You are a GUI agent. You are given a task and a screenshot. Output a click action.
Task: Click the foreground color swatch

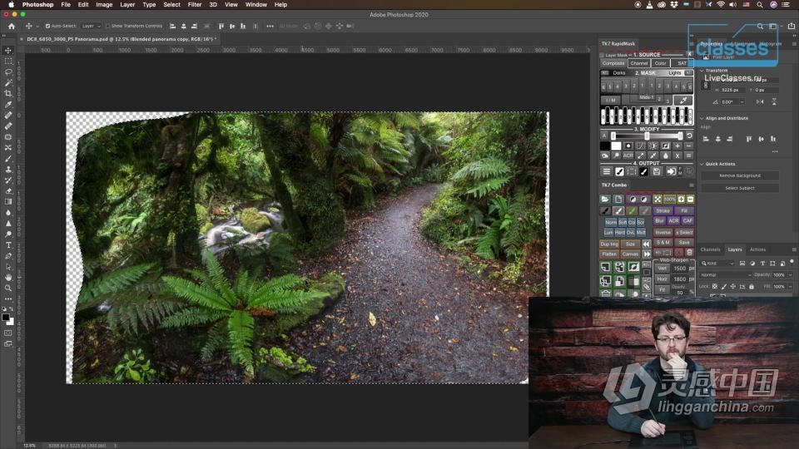click(6, 317)
